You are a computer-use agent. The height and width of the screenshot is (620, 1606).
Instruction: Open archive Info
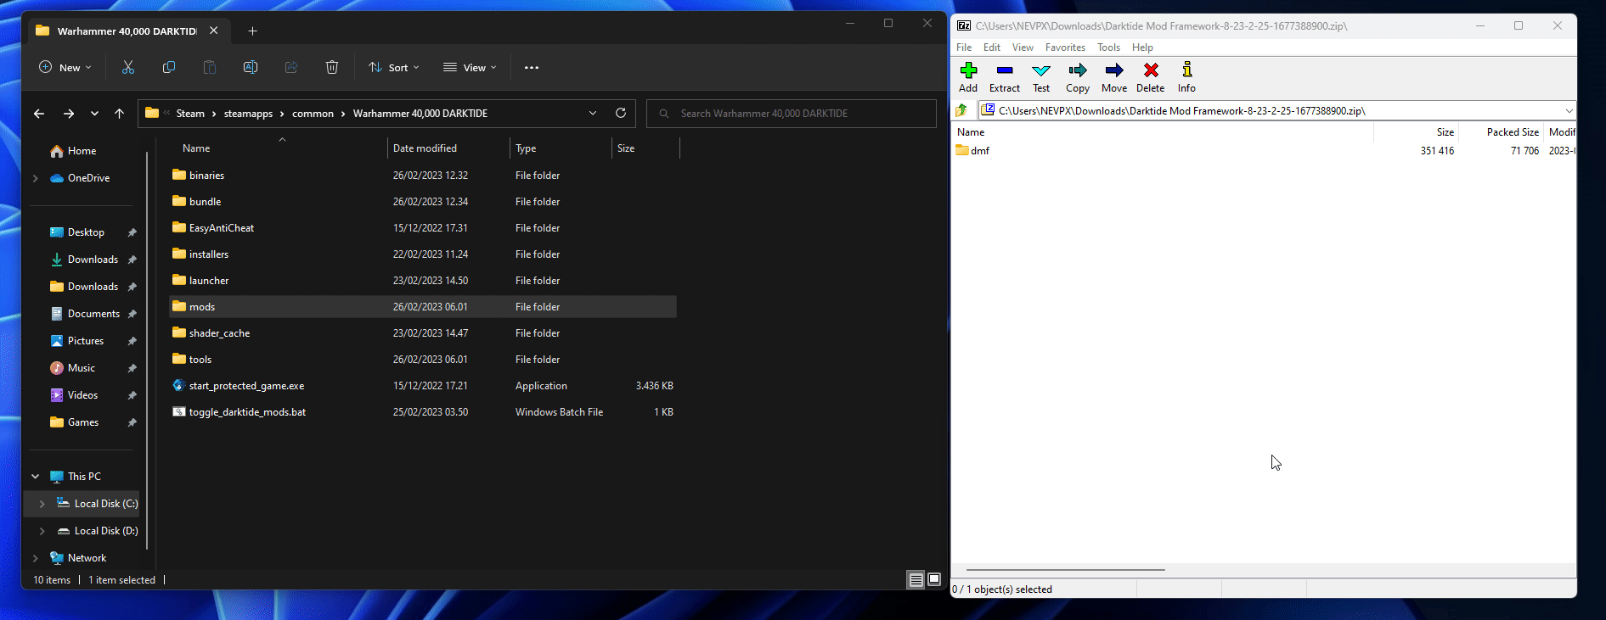pyautogui.click(x=1186, y=76)
